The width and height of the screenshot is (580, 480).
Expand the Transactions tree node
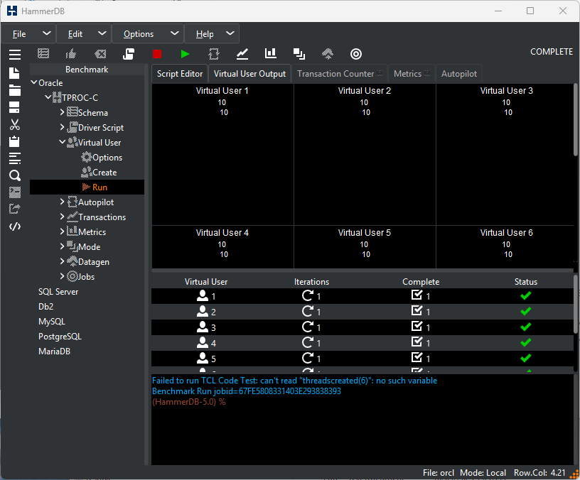62,217
